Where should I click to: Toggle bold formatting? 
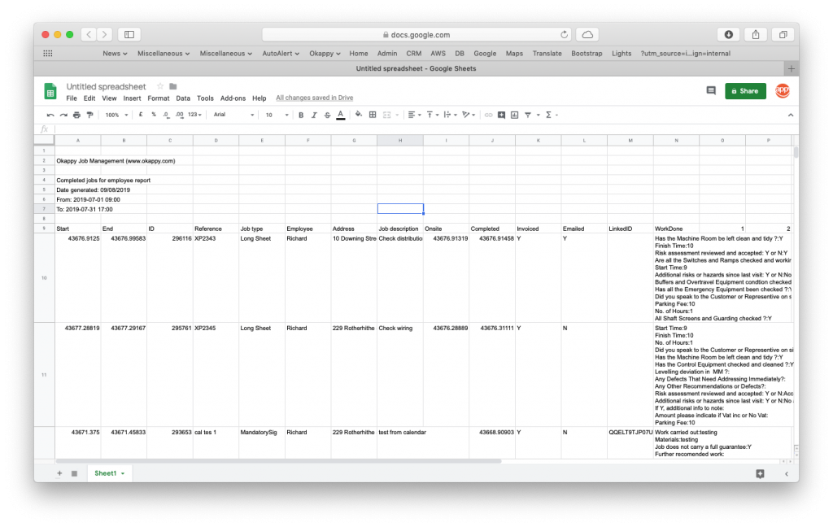301,115
